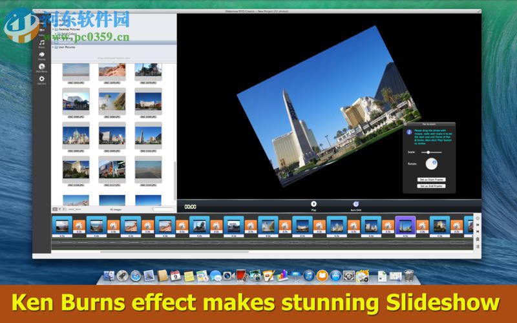Open the Theme section in the sidebar
517x323 pixels.
(42, 56)
